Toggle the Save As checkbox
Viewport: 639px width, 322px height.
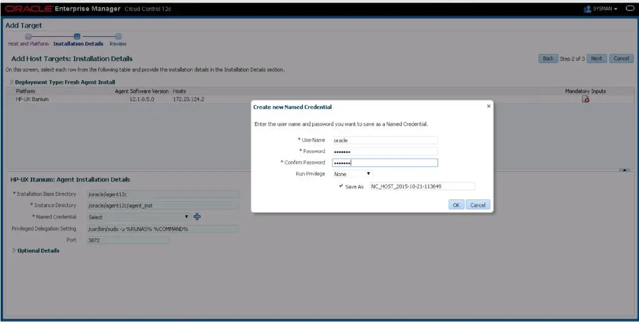[341, 186]
